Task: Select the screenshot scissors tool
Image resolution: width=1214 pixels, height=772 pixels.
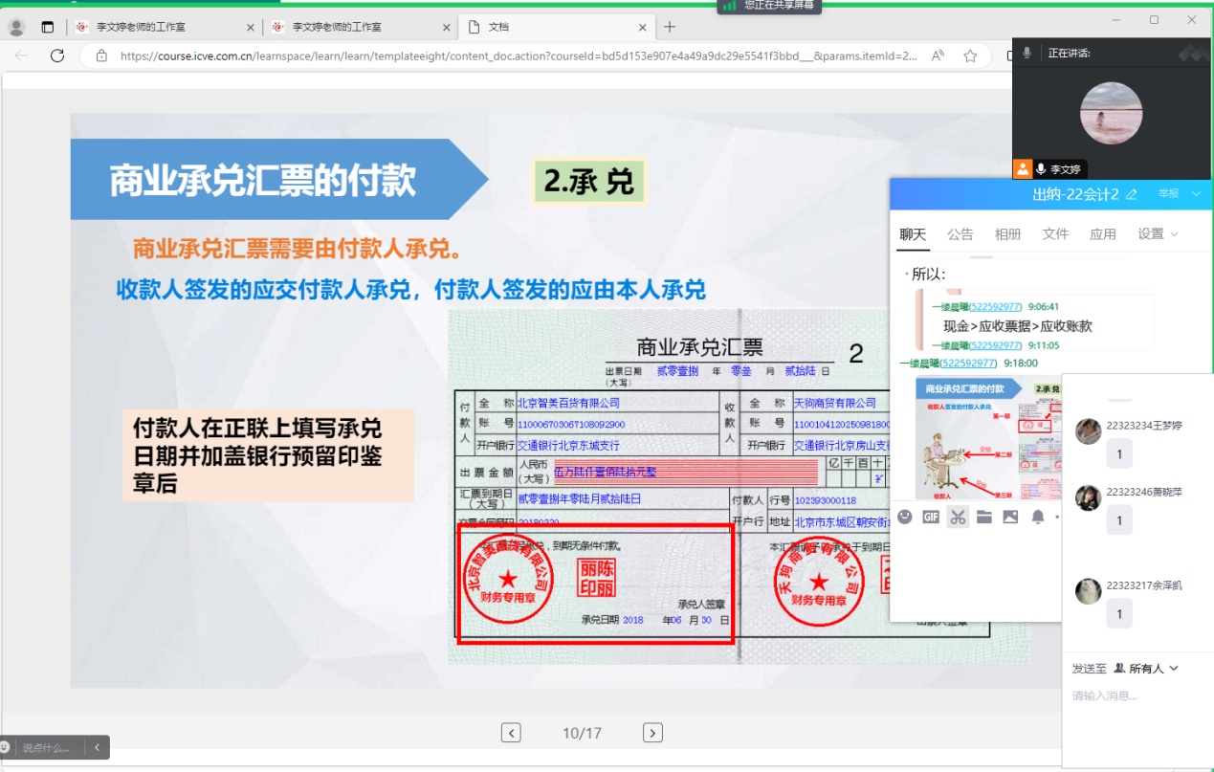Action: [x=958, y=517]
